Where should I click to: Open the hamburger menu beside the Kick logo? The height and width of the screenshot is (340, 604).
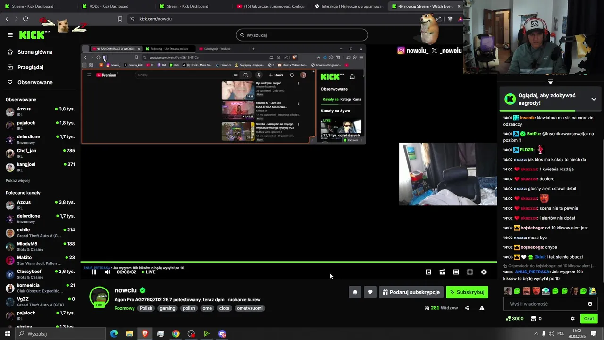click(x=10, y=35)
